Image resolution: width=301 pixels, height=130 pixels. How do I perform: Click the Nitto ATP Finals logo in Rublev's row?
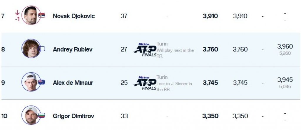pyautogui.click(x=145, y=50)
